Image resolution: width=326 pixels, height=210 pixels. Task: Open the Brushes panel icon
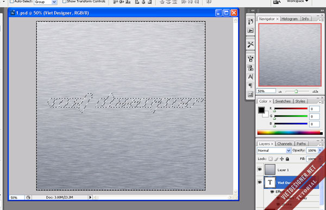click(250, 59)
